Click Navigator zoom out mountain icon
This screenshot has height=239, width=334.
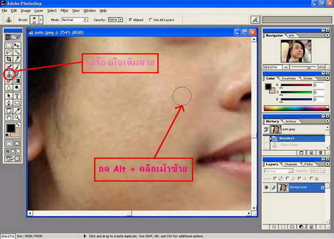coord(286,67)
